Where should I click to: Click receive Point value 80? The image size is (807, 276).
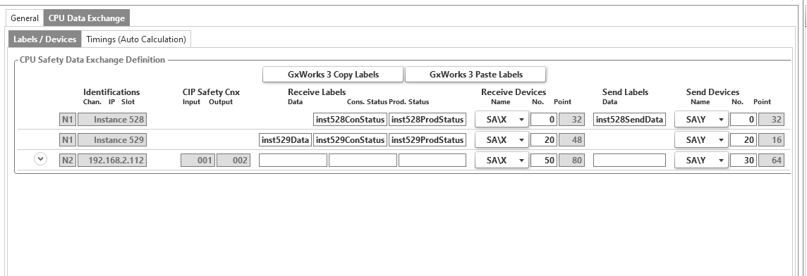click(571, 161)
